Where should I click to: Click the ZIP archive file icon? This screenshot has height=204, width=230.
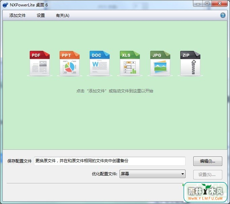coord(190,63)
